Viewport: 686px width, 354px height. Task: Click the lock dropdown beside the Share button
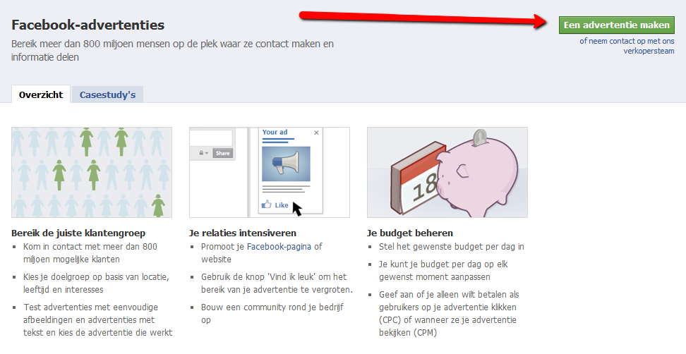click(x=204, y=153)
